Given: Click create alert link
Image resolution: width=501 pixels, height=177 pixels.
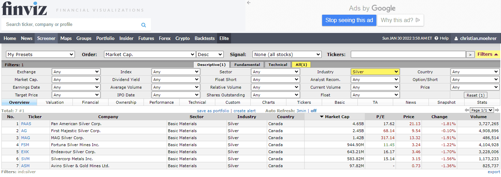Looking at the screenshot, I should point(245,111).
